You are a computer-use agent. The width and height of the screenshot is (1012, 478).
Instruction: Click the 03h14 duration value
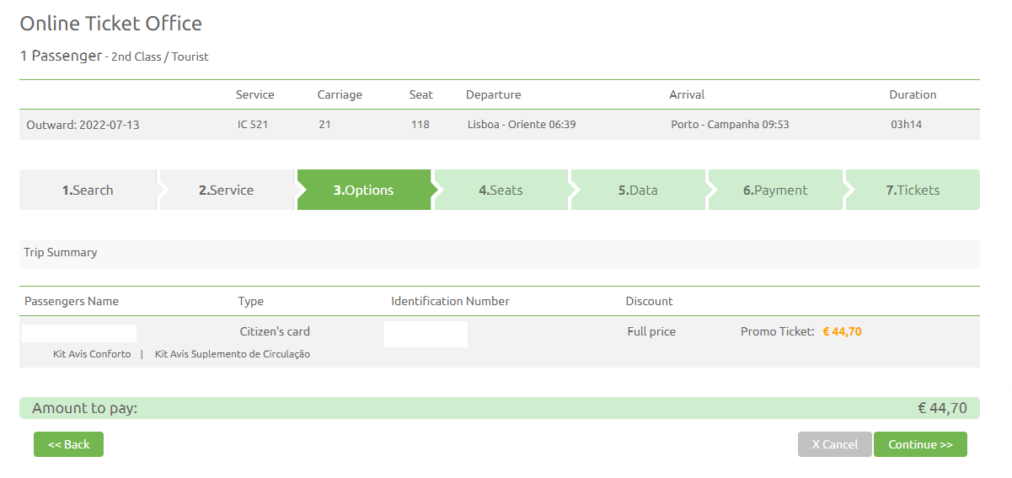[x=907, y=125]
